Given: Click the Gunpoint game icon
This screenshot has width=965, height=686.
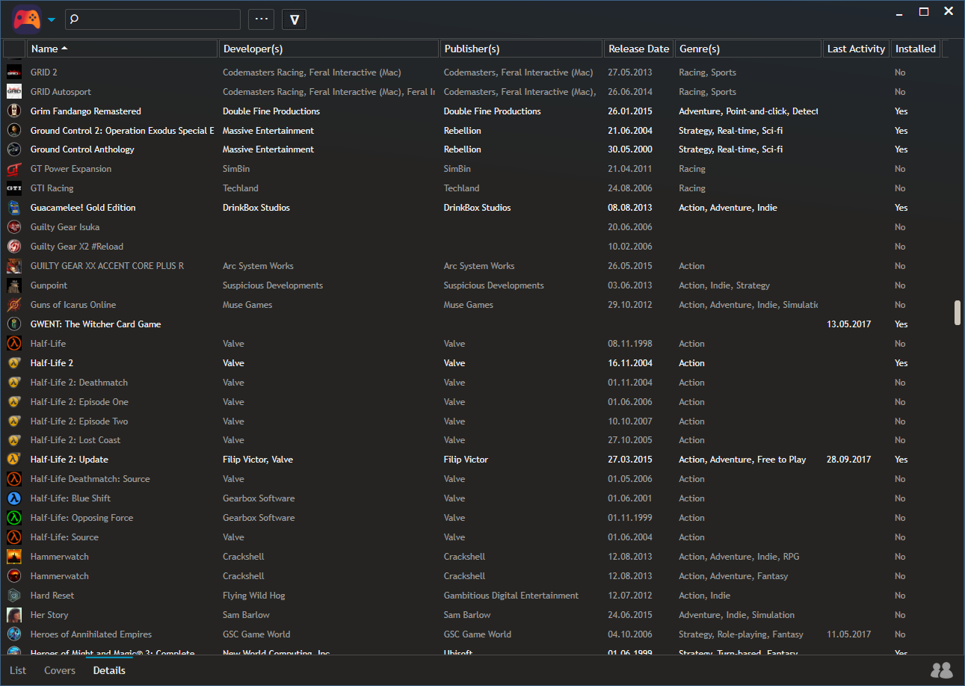Looking at the screenshot, I should point(14,285).
